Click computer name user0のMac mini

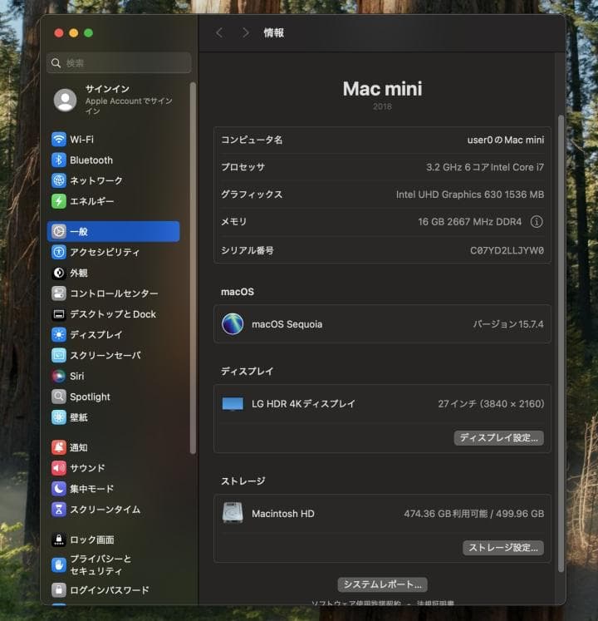click(505, 140)
